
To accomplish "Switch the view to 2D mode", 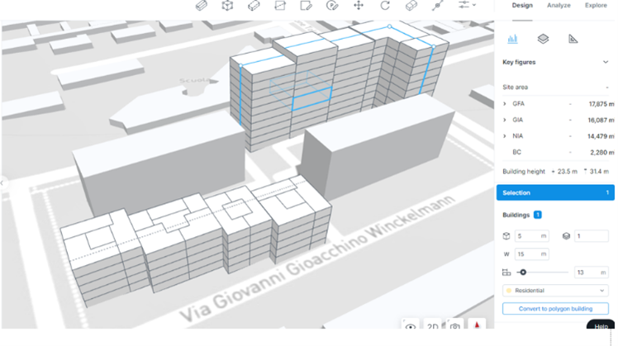I will coord(433,327).
